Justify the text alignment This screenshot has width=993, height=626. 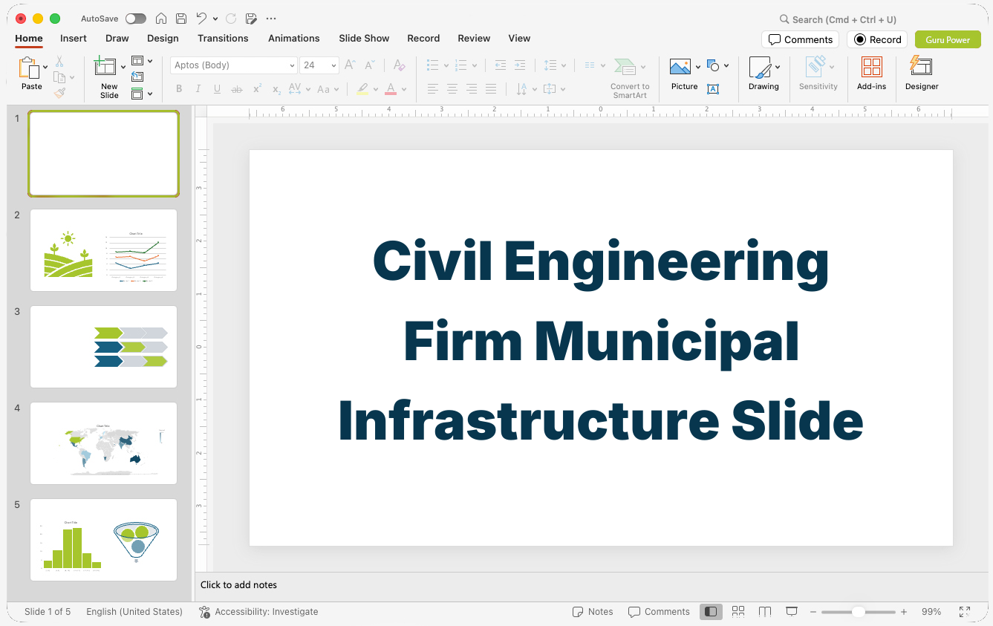point(491,89)
